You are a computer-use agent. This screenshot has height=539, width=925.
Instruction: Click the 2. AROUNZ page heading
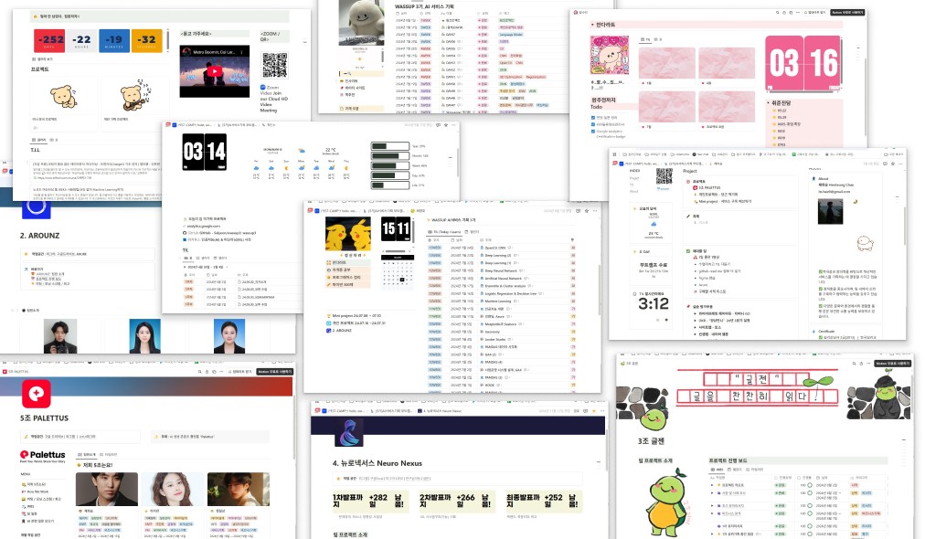point(39,236)
